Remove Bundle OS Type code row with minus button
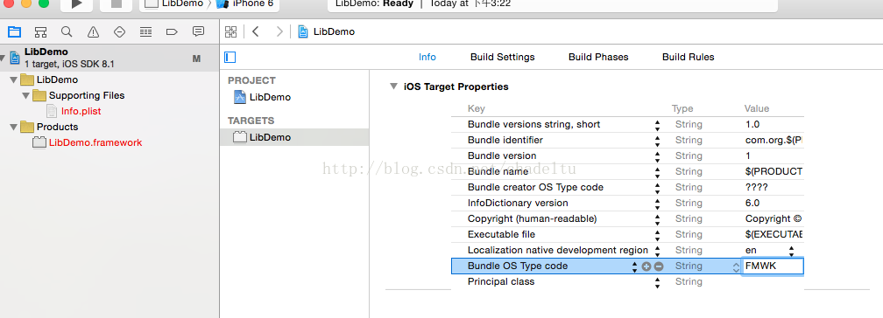 tap(659, 266)
